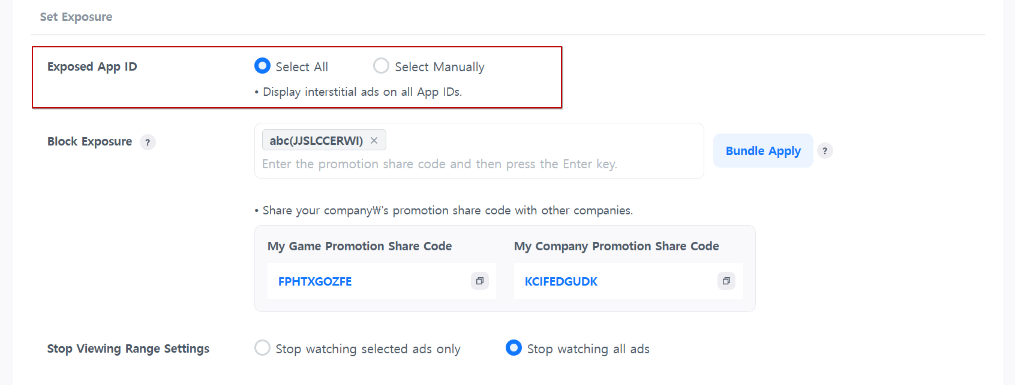Open the Block Exposure help tooltip icon

[148, 143]
